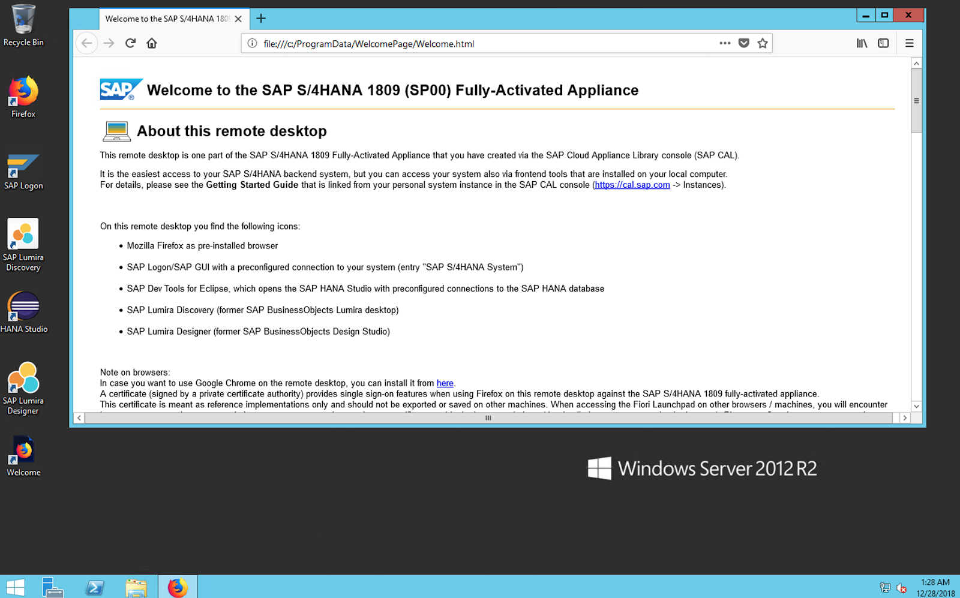Open the page actions three-dot menu

point(725,43)
